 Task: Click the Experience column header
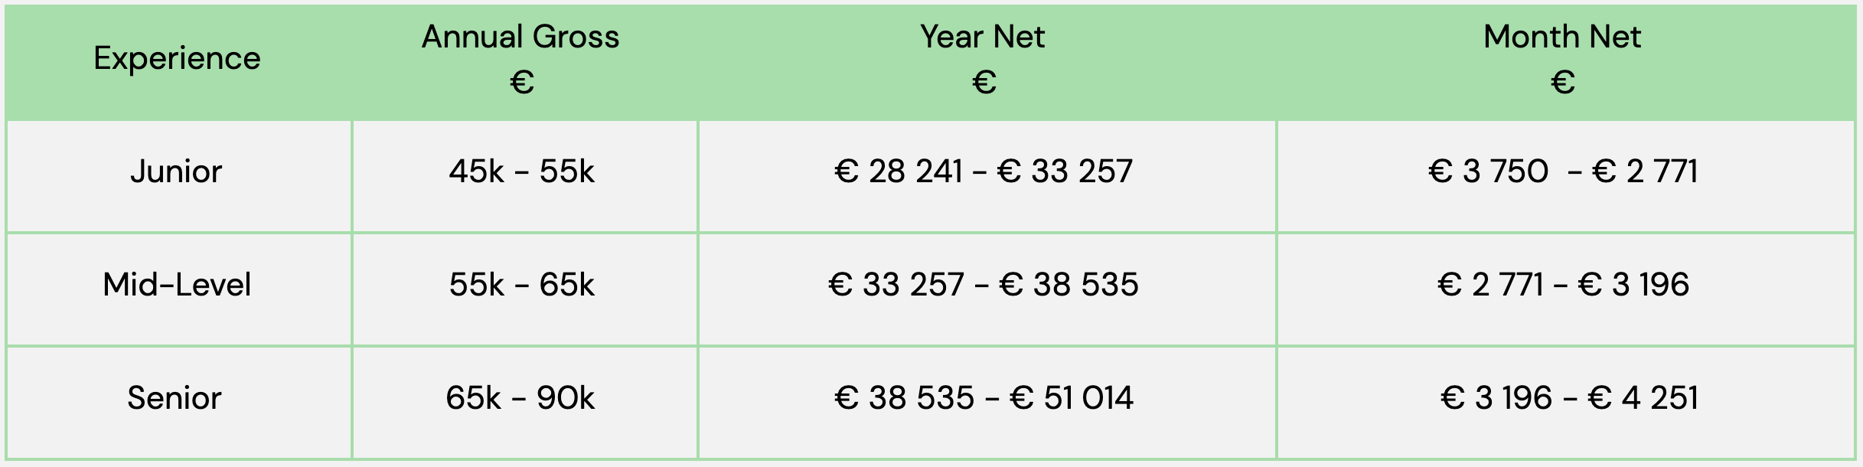[178, 59]
